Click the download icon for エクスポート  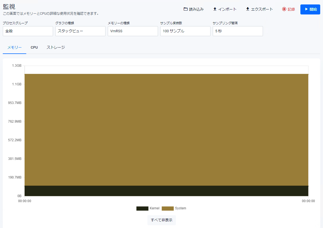click(x=248, y=9)
